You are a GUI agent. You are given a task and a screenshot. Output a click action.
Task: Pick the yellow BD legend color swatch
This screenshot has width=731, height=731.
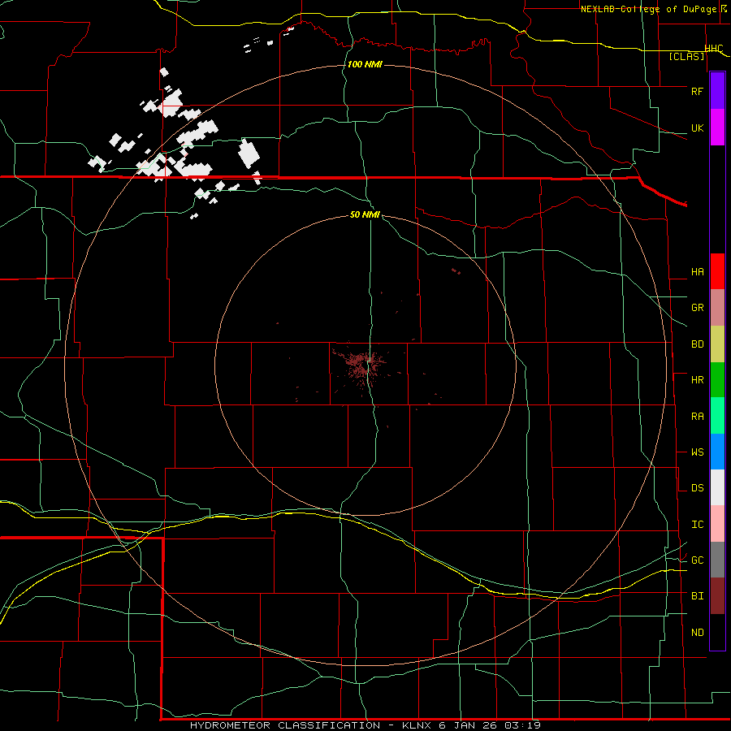[x=717, y=344]
